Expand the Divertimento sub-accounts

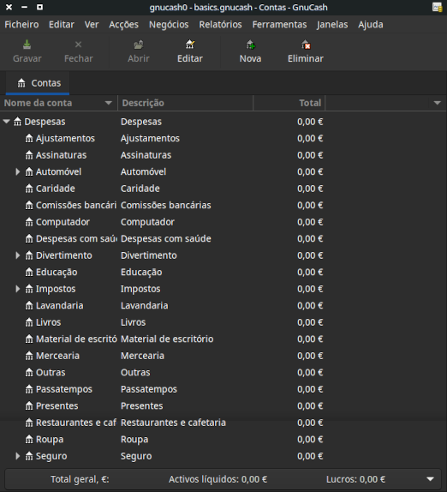click(x=18, y=255)
